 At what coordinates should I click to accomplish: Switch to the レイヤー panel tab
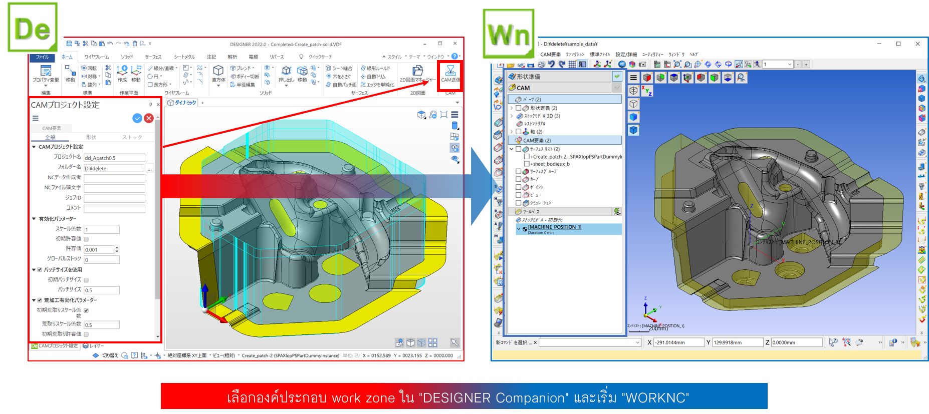click(93, 345)
